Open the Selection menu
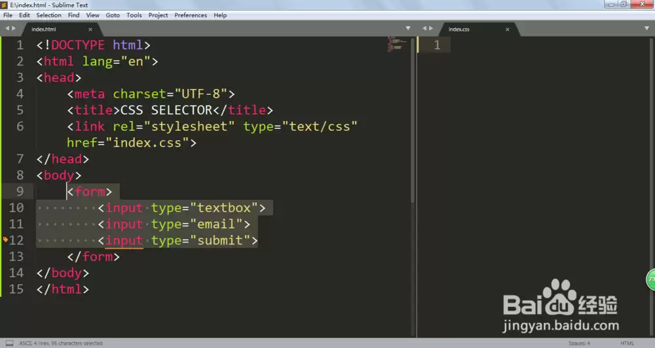The height and width of the screenshot is (348, 655). point(48,15)
